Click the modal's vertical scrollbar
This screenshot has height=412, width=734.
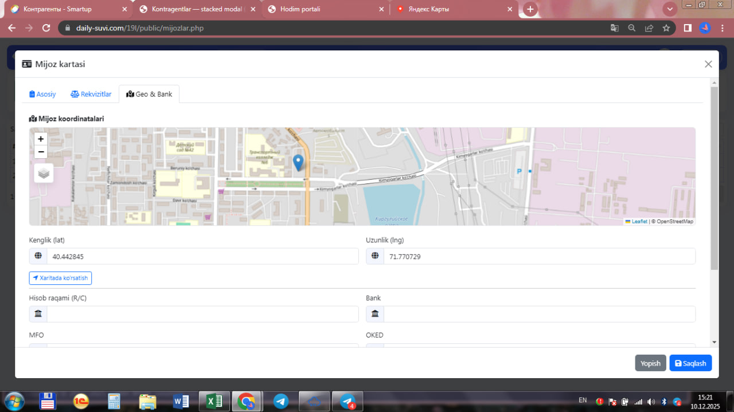[714, 178]
